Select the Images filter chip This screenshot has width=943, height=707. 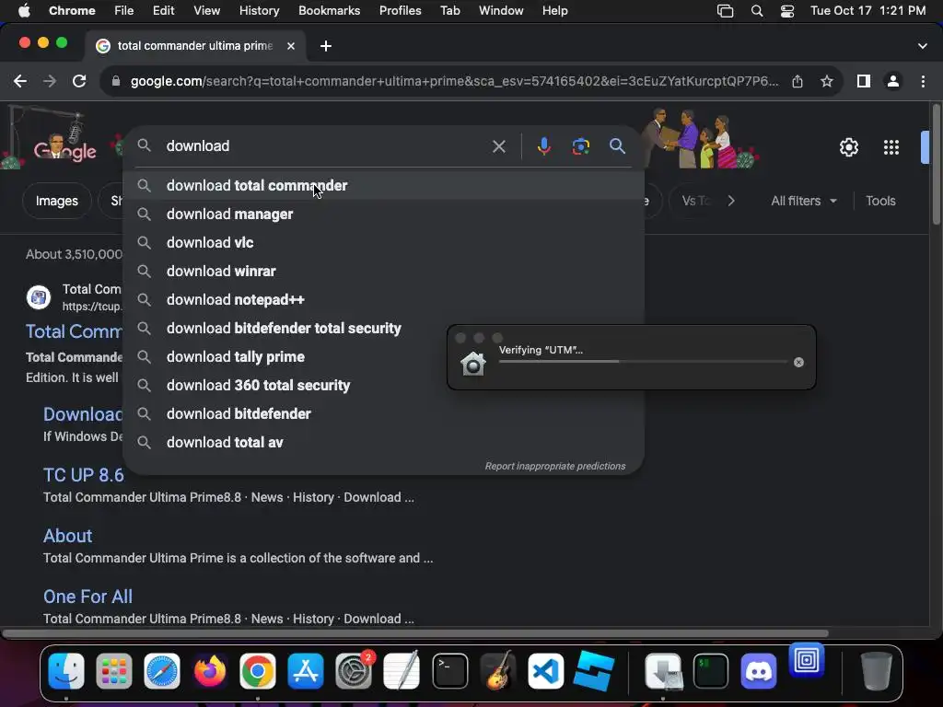tap(56, 201)
